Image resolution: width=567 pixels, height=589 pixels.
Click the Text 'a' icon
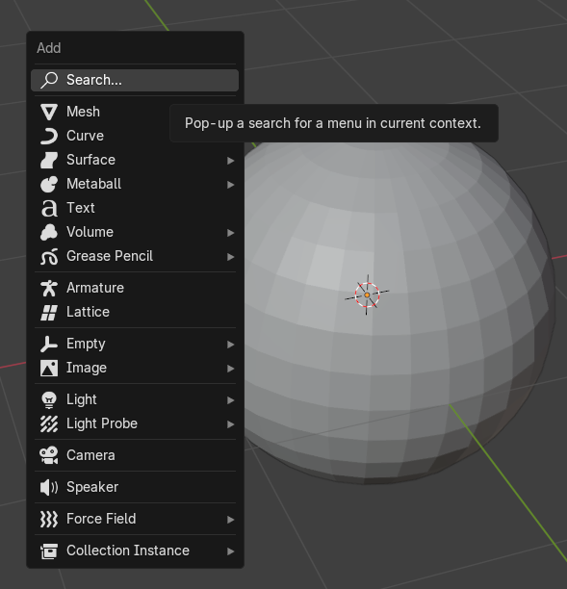[x=49, y=208]
